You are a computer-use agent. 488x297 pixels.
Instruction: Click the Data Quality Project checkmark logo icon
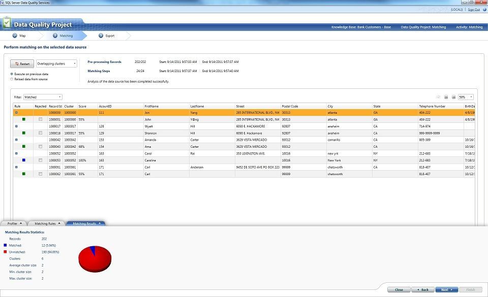(7, 23)
